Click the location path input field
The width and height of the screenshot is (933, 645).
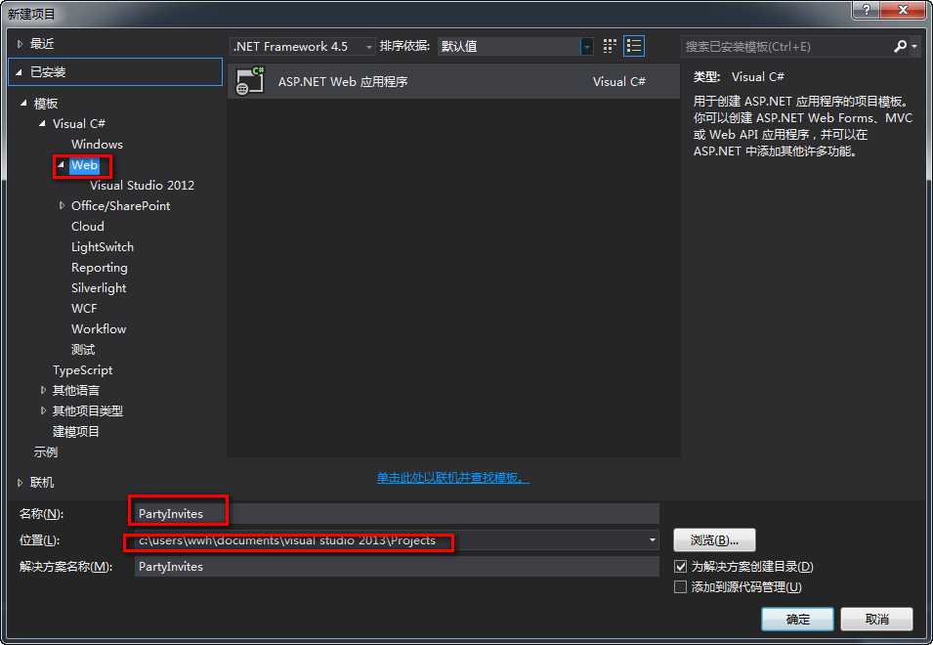[397, 539]
